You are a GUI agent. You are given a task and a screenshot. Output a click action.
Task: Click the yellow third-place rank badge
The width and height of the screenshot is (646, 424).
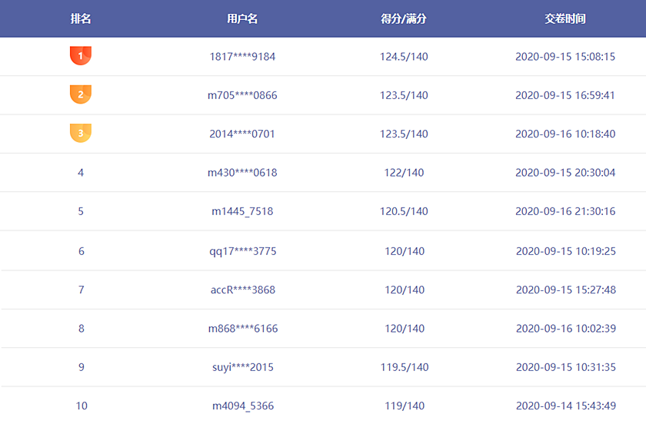point(81,133)
